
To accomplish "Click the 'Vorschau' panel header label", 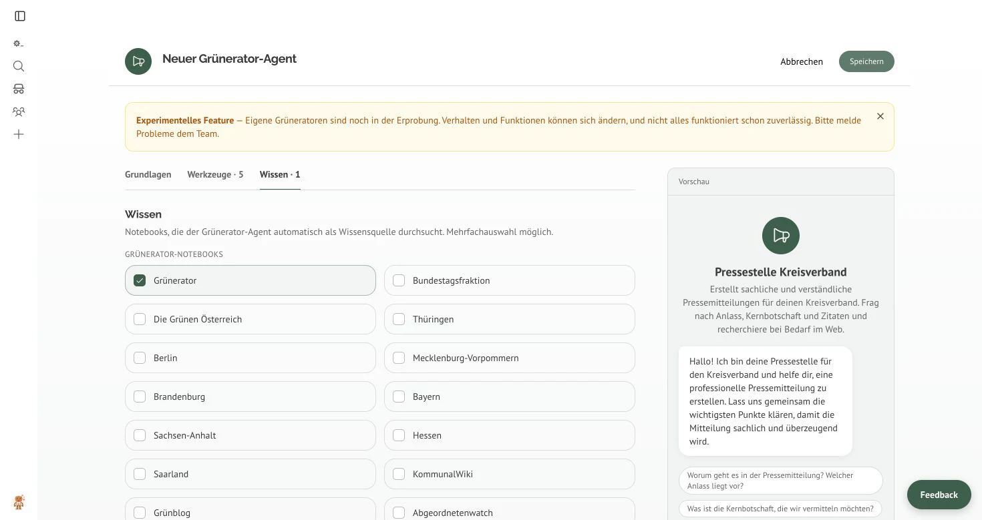I will pyautogui.click(x=693, y=182).
